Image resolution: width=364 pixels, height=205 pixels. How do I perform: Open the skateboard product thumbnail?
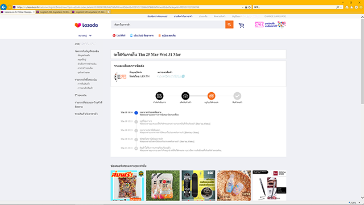[x=198, y=186]
